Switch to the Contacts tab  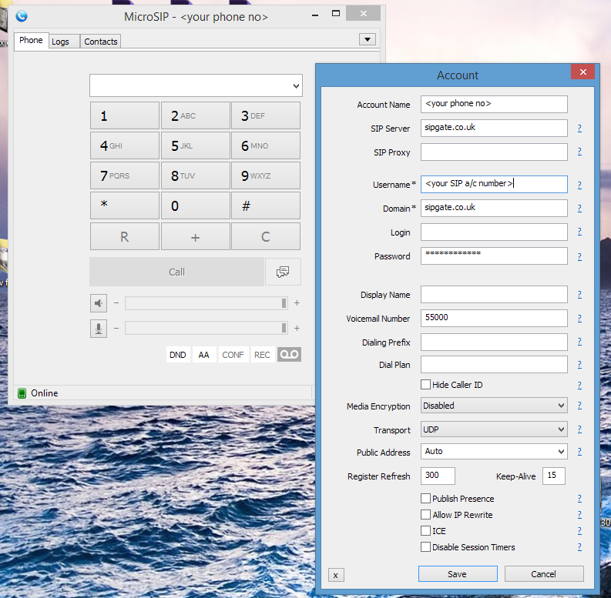101,42
